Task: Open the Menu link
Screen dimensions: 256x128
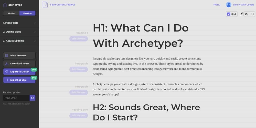Action: click(217, 5)
